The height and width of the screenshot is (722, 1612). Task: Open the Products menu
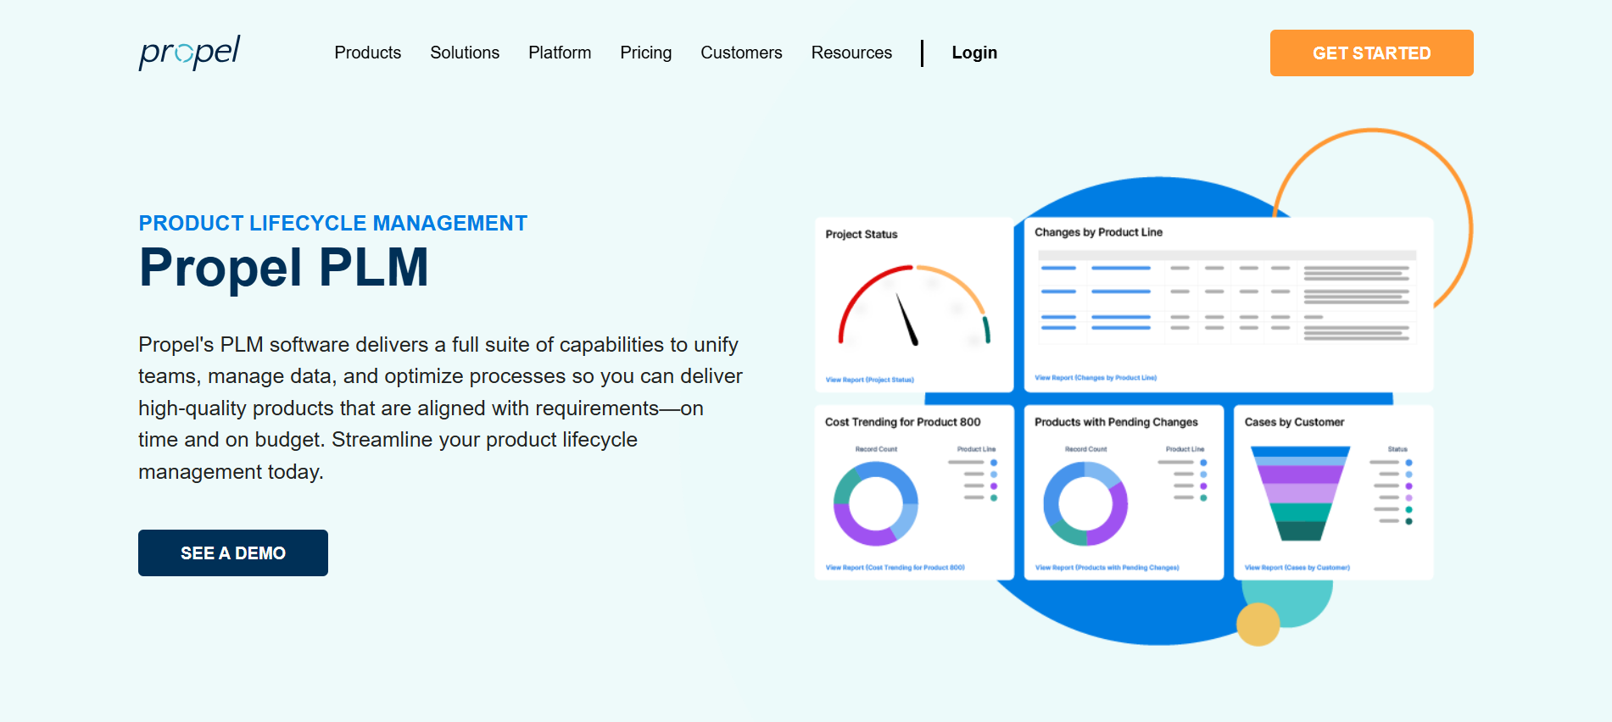click(367, 53)
